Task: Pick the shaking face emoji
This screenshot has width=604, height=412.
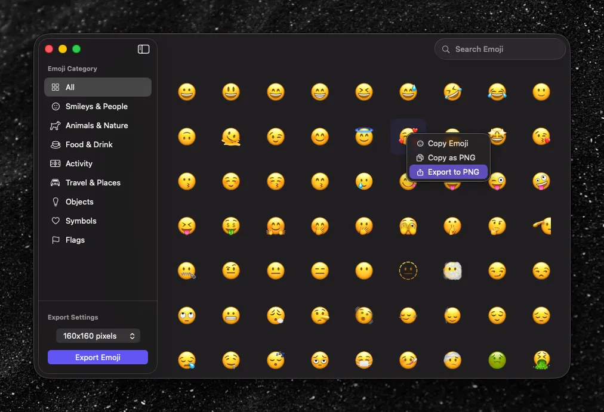Action: click(x=364, y=315)
